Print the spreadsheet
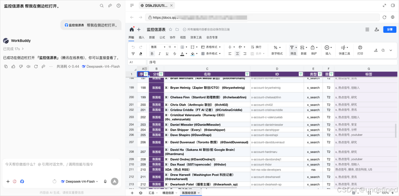This screenshot has width=399, height=196. (x=360, y=50)
